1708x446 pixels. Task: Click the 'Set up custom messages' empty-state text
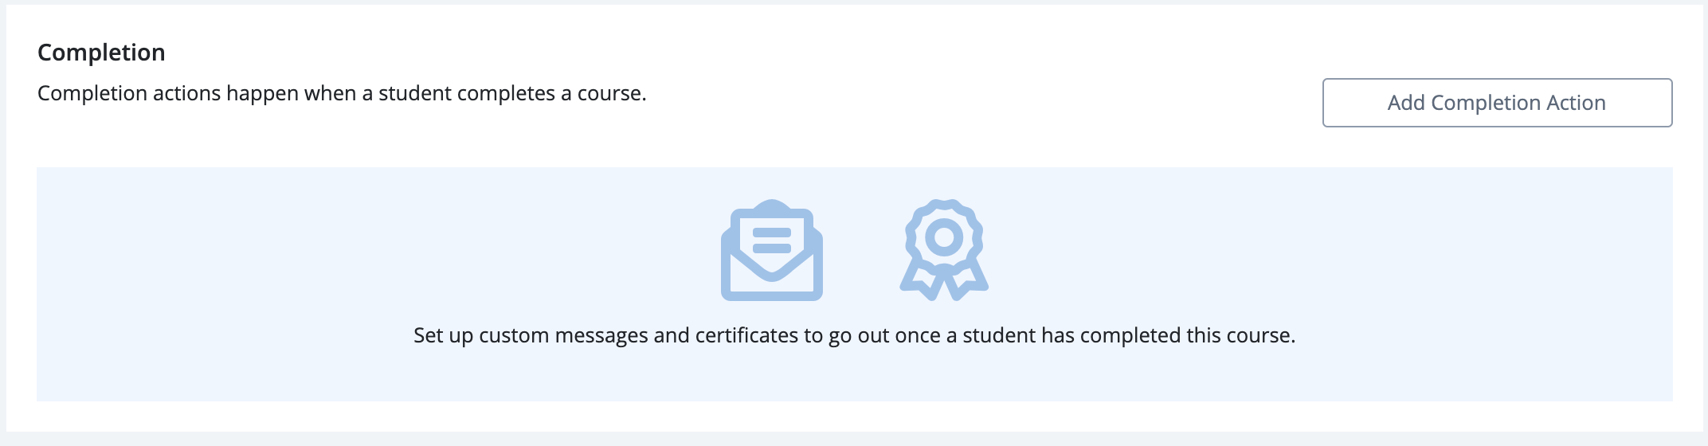pyautogui.click(x=854, y=335)
